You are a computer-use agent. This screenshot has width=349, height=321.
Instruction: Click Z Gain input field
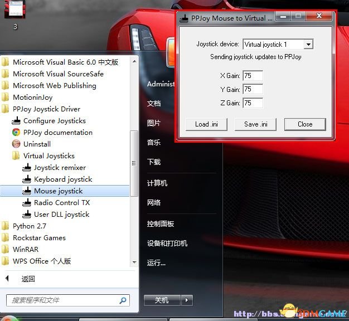(253, 103)
